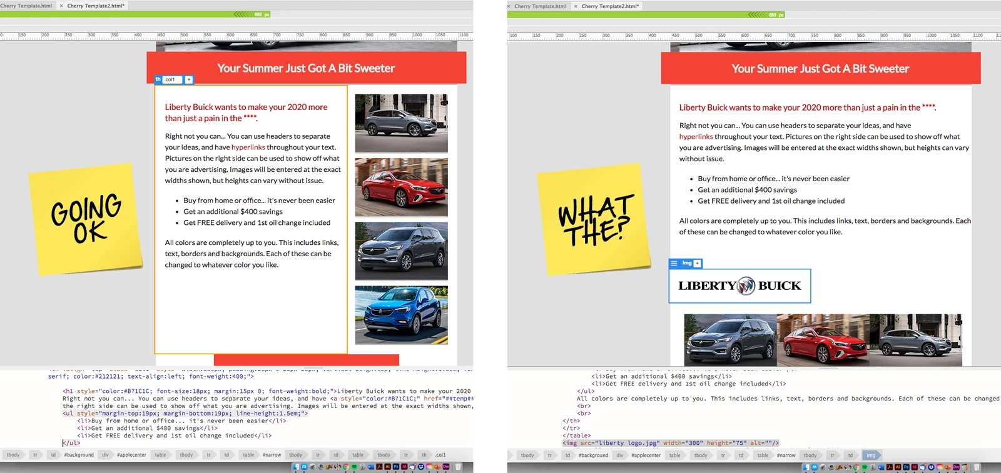Click 'Get an additional $400 savings' bullet, left design
Image resolution: width=1001 pixels, height=473 pixels.
(x=233, y=212)
